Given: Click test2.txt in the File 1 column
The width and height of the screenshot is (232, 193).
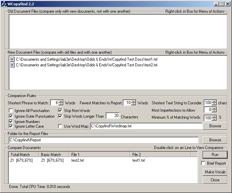Looking at the screenshot, I should pyautogui.click(x=78, y=160).
